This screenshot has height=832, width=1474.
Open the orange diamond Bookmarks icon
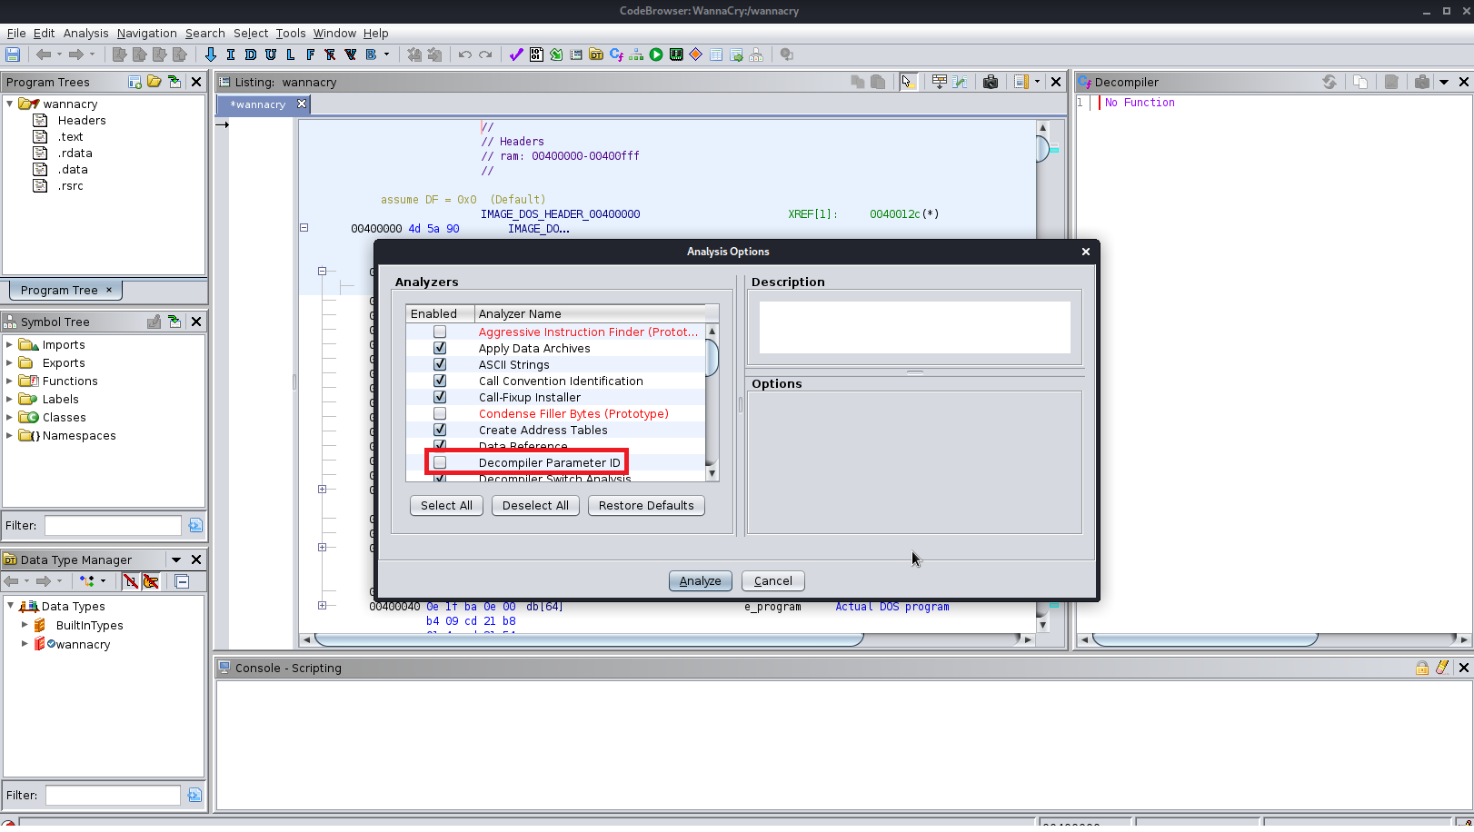click(x=696, y=54)
